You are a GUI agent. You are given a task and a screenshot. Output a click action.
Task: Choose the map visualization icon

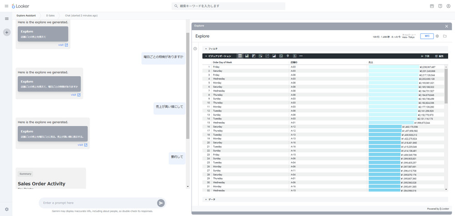pyautogui.click(x=288, y=56)
